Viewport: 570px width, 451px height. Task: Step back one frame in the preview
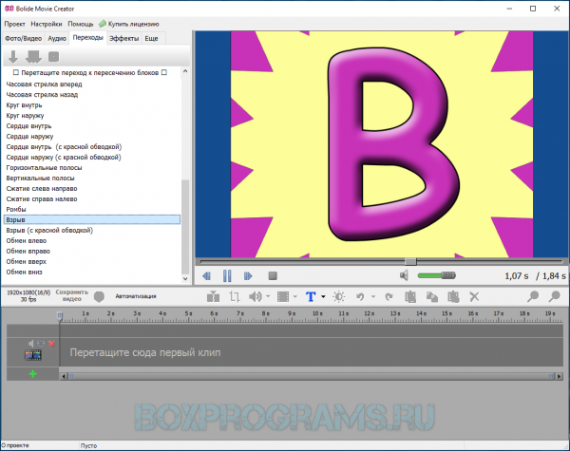pyautogui.click(x=206, y=276)
